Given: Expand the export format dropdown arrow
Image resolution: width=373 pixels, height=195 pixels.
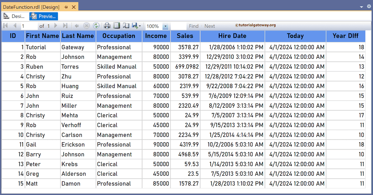Looking at the screenshot, I should click(x=140, y=26).
